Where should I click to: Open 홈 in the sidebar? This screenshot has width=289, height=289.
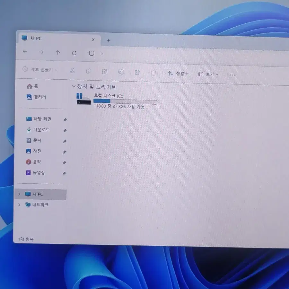tap(32, 86)
